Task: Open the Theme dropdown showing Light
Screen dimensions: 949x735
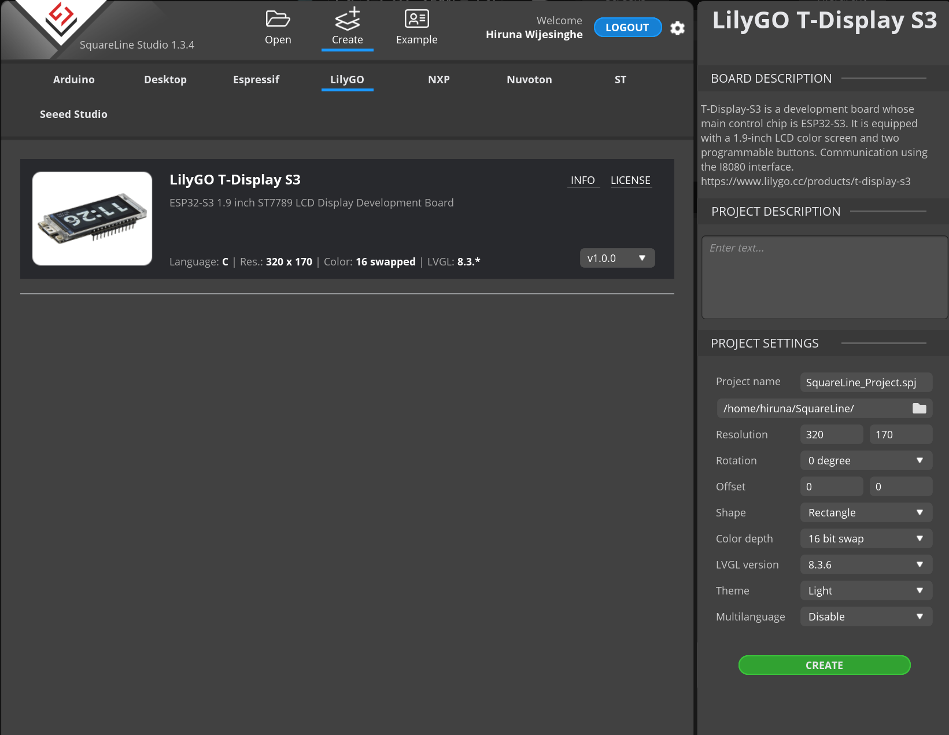Action: 866,590
